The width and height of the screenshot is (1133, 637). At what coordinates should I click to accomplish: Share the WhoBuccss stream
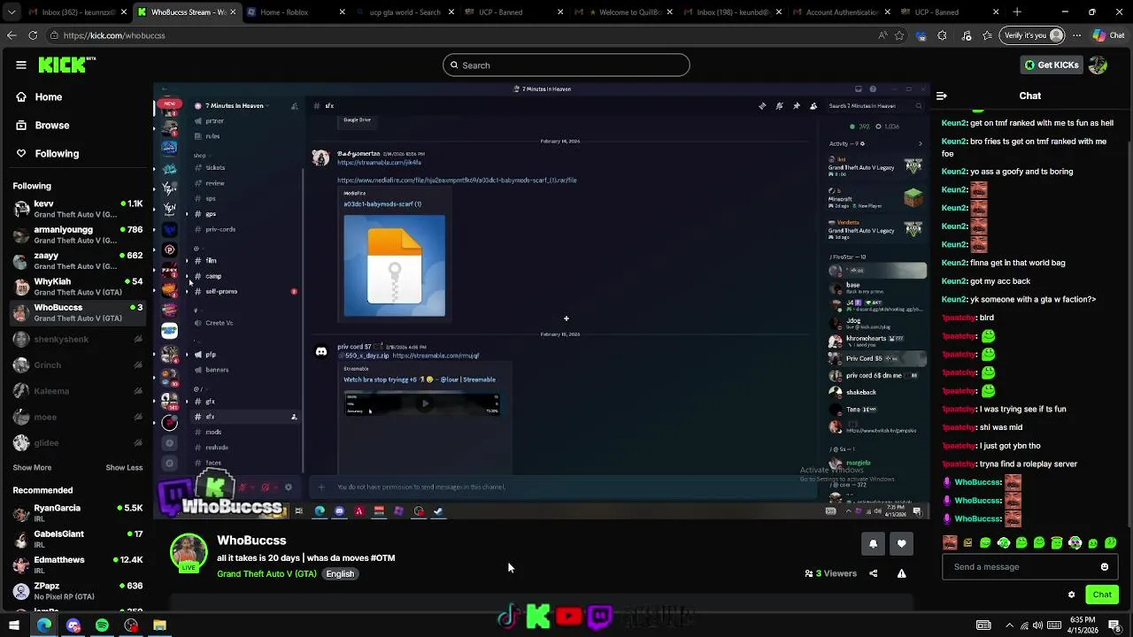pyautogui.click(x=873, y=573)
